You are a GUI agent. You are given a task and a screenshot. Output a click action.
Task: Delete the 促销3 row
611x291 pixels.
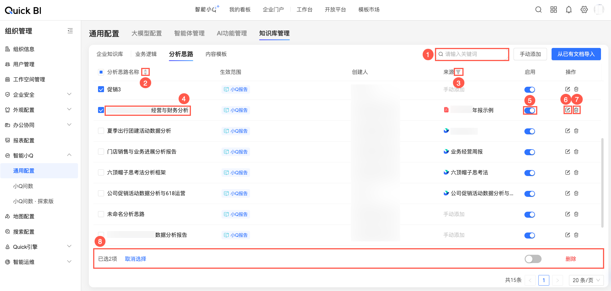pyautogui.click(x=576, y=89)
